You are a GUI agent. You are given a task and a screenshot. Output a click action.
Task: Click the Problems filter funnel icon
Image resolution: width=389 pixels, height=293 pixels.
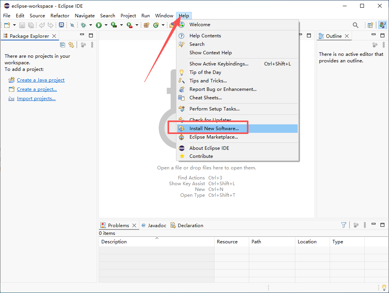pos(344,225)
